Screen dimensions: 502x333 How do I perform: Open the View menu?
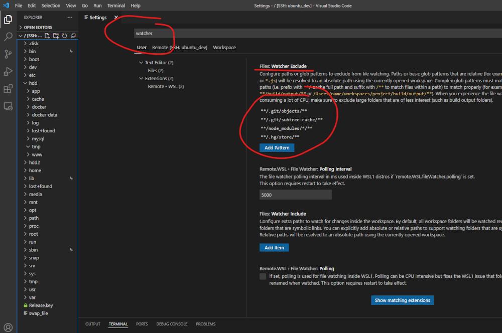tap(71, 6)
